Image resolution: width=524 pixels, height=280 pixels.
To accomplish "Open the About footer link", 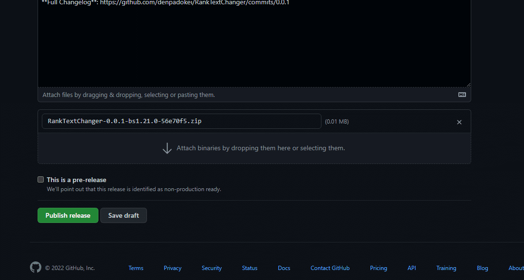I will (x=516, y=268).
